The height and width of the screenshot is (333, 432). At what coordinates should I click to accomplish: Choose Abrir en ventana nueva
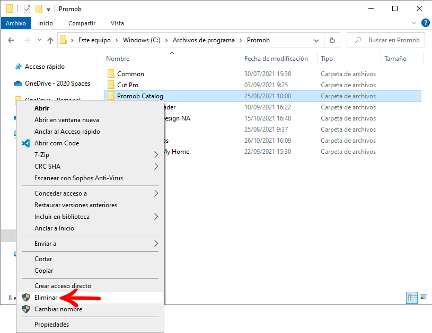point(90,120)
